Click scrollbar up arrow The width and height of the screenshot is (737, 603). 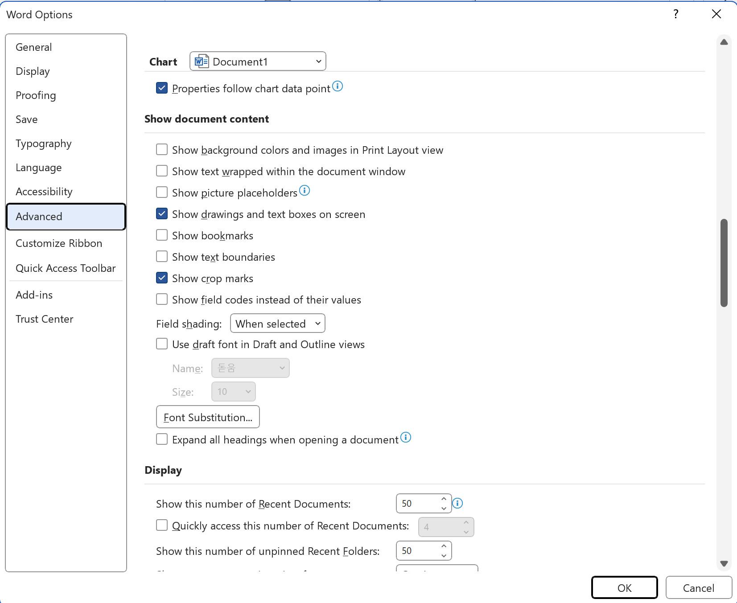(x=724, y=42)
